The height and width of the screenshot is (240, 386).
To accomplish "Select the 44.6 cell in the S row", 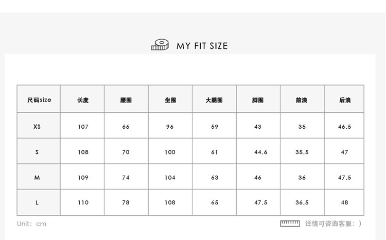I will [x=261, y=152].
